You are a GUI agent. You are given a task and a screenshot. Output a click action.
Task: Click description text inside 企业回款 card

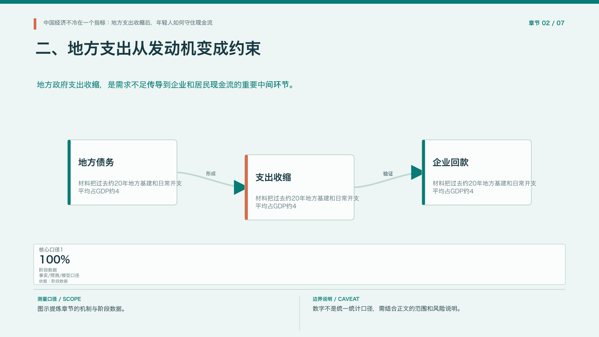[484, 187]
